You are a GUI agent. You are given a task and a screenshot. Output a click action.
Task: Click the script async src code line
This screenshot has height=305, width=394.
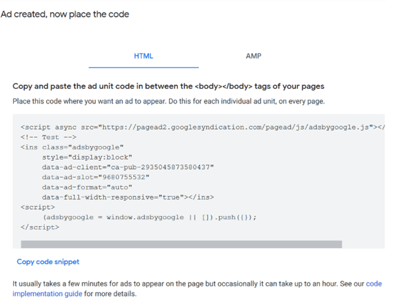click(x=202, y=127)
